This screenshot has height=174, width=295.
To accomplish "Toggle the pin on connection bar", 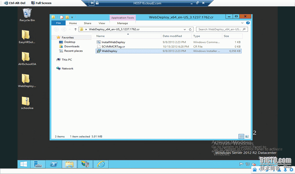I will coord(92,3).
